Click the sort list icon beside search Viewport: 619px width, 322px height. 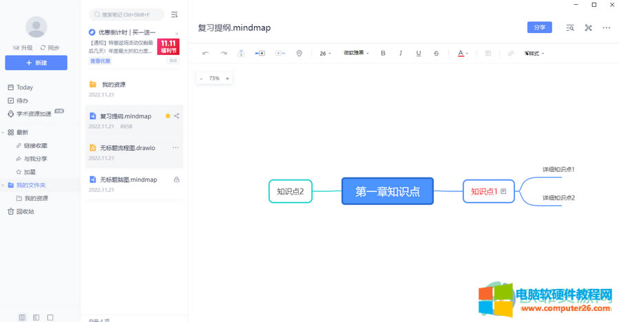tap(174, 14)
